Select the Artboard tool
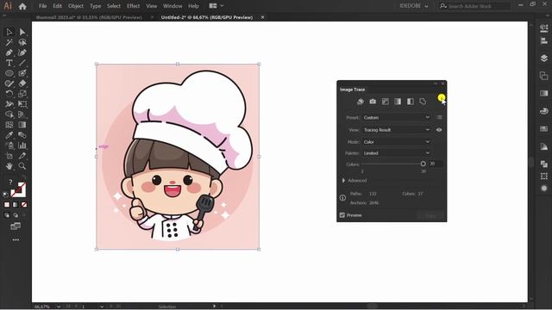The image size is (552, 310). point(9,156)
